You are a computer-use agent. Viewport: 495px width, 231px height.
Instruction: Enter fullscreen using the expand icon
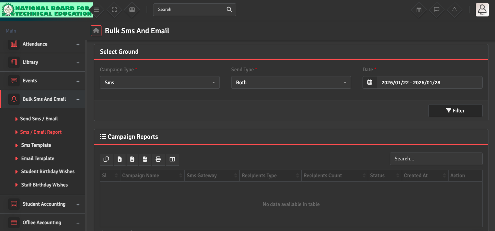115,10
